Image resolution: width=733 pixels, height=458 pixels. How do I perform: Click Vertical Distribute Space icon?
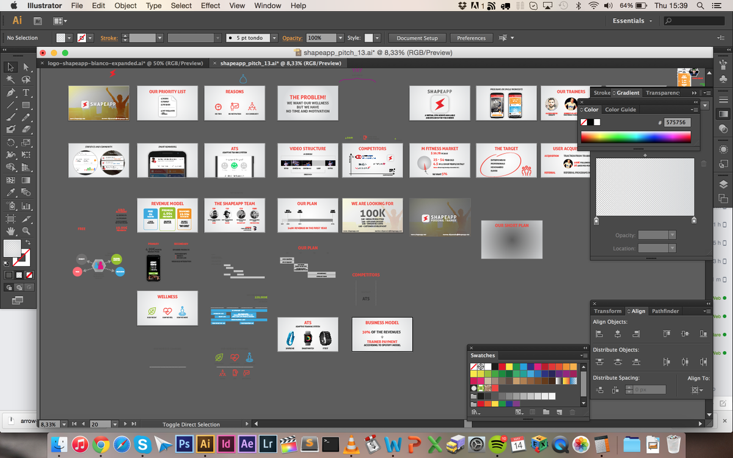[x=599, y=390]
